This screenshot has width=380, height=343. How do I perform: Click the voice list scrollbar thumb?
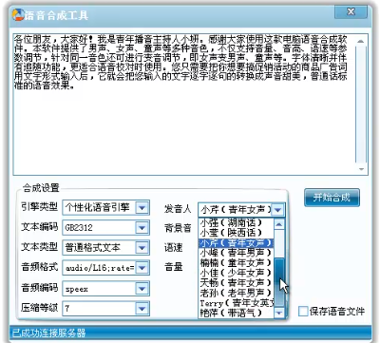[x=279, y=282]
